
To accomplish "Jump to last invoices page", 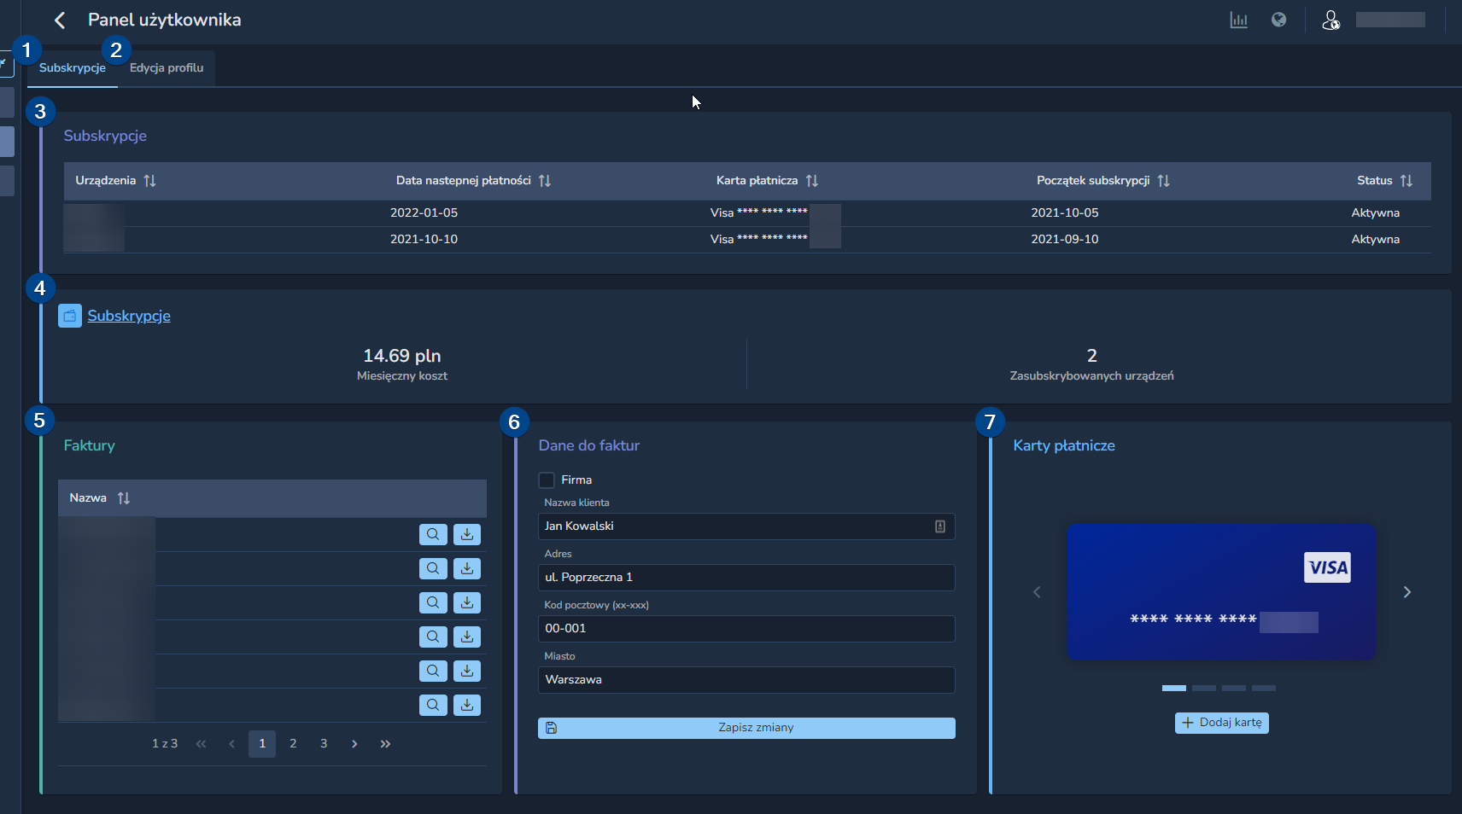I will tap(385, 744).
